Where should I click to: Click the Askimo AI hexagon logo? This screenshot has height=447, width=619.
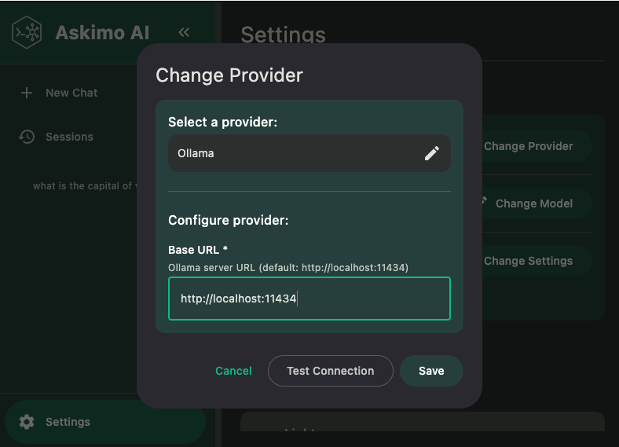coord(27,32)
